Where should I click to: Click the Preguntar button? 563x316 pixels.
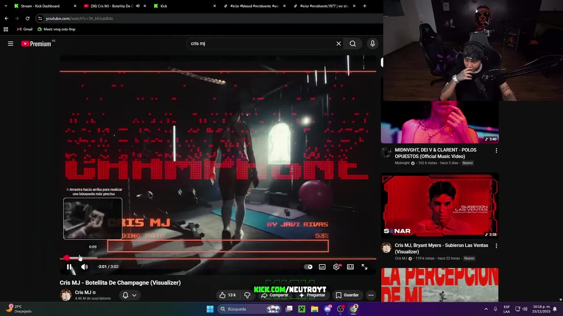point(312,295)
